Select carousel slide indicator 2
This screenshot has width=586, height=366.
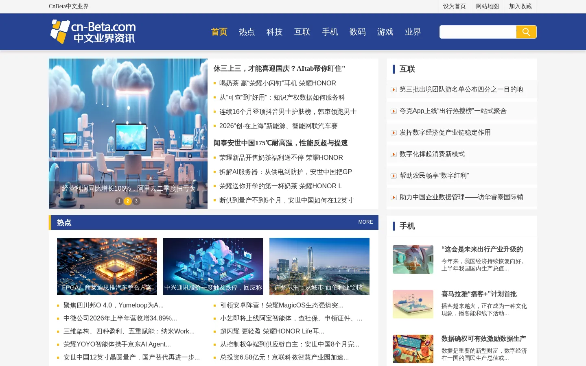coord(128,201)
